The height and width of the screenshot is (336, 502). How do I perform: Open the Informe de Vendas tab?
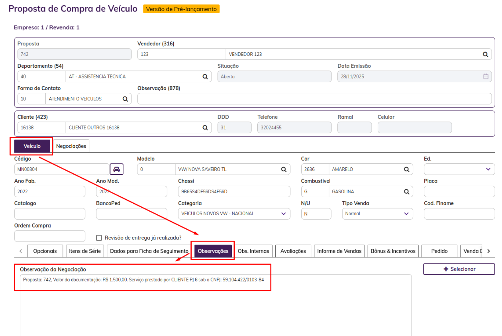[339, 251]
